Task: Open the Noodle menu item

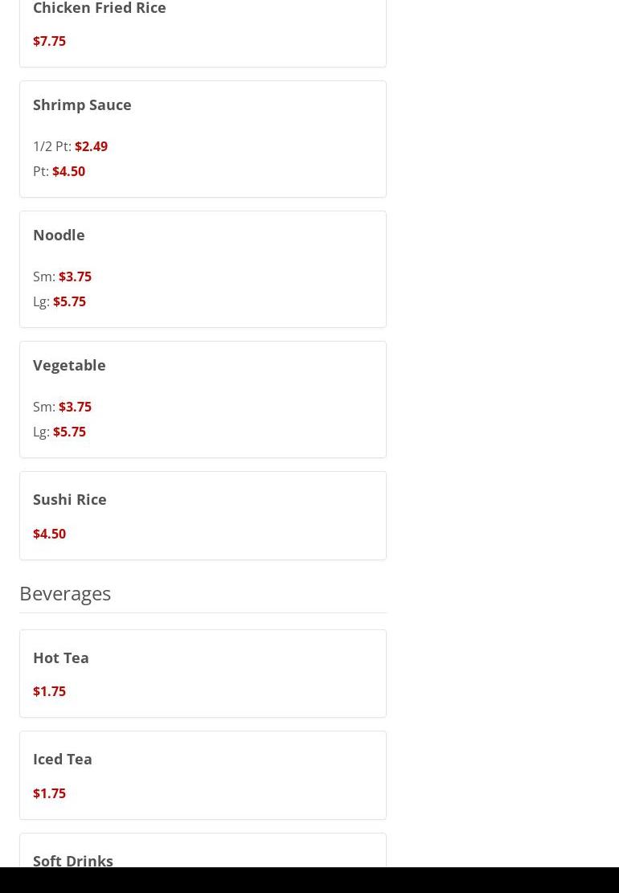Action: [x=203, y=269]
